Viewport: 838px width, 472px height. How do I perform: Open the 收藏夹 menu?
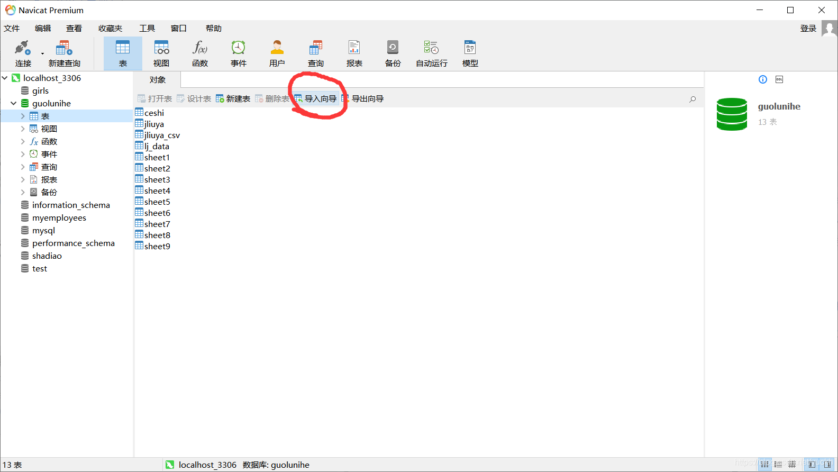pos(110,29)
